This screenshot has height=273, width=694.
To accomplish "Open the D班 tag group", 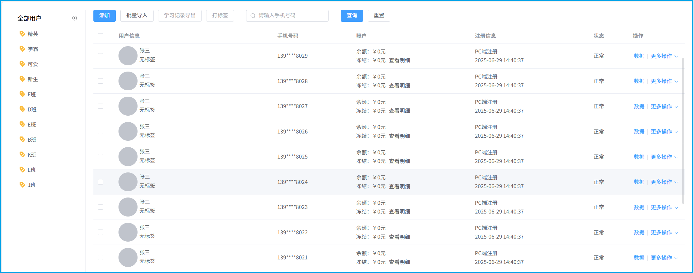I will (x=32, y=109).
